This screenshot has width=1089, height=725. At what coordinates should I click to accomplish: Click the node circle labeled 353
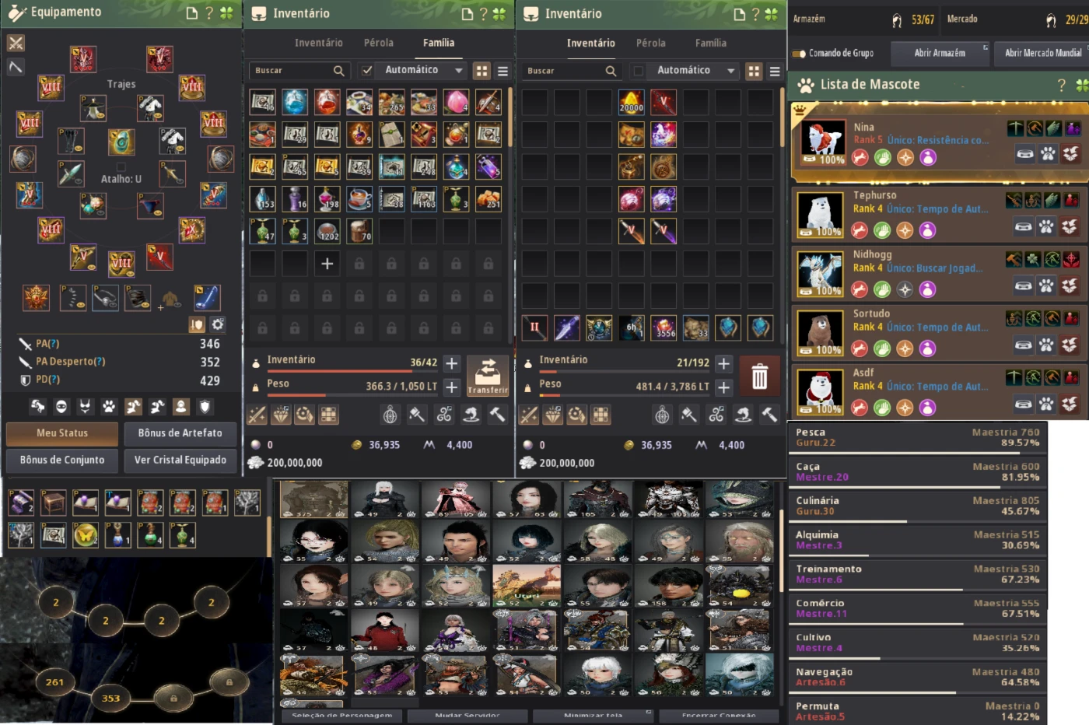click(x=110, y=698)
